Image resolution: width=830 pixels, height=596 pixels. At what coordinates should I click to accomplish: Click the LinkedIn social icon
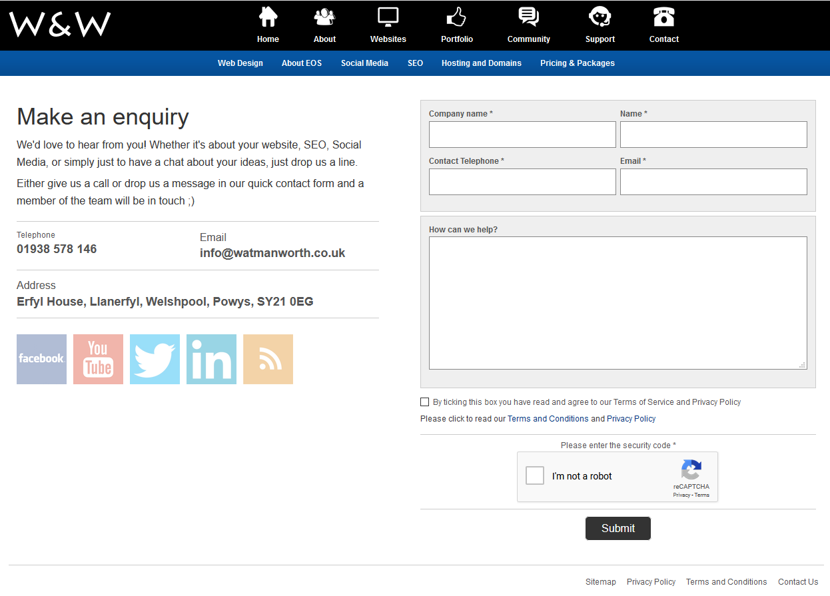point(211,359)
